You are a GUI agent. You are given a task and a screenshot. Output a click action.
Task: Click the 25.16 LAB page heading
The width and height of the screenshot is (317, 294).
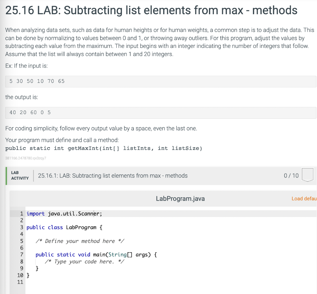coord(151,10)
